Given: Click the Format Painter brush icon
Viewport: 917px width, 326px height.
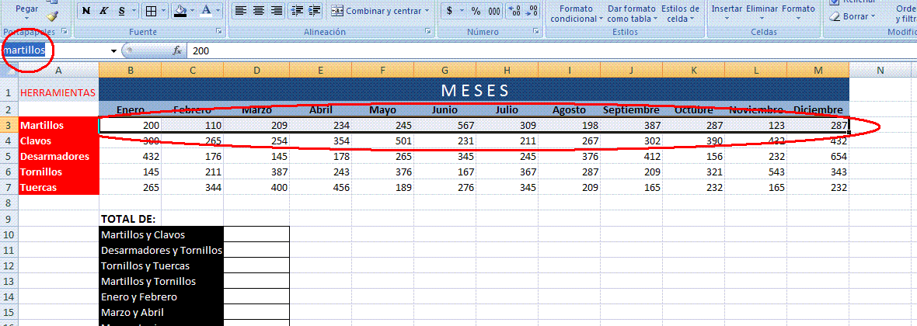Looking at the screenshot, I should click(x=52, y=15).
